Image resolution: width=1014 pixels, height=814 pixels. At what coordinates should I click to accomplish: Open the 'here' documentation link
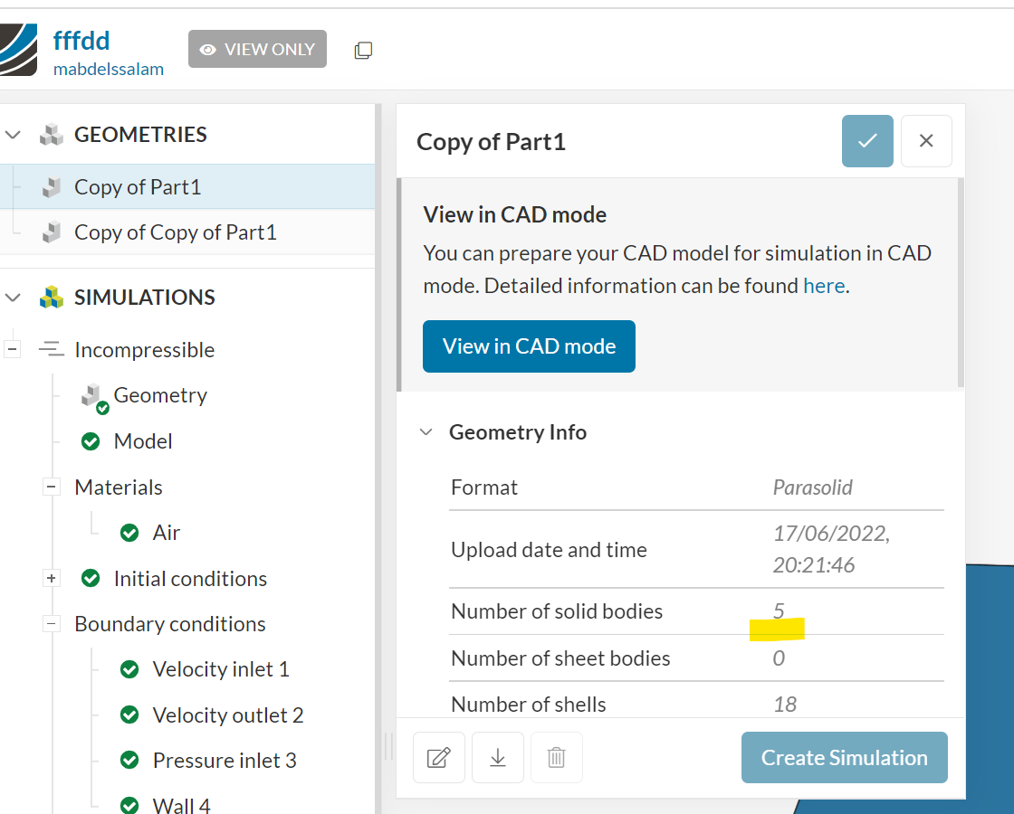[x=824, y=286]
